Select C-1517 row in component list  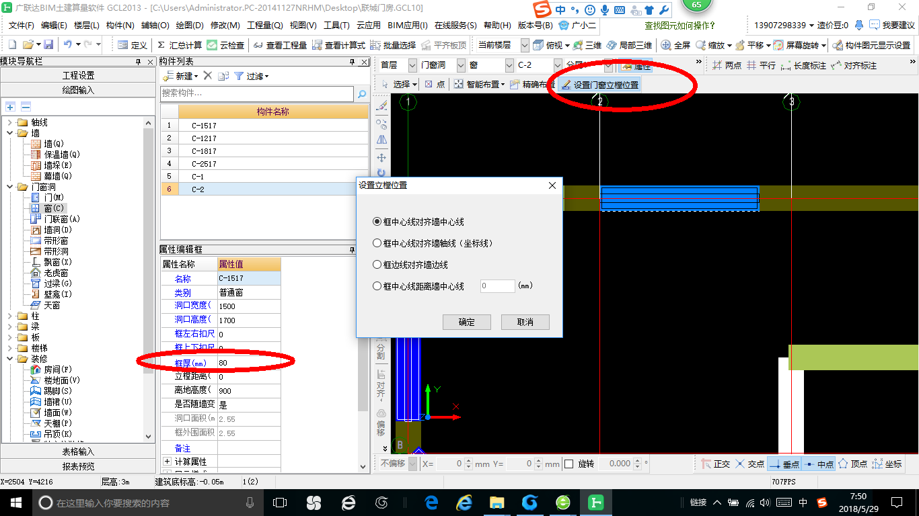[x=264, y=126]
